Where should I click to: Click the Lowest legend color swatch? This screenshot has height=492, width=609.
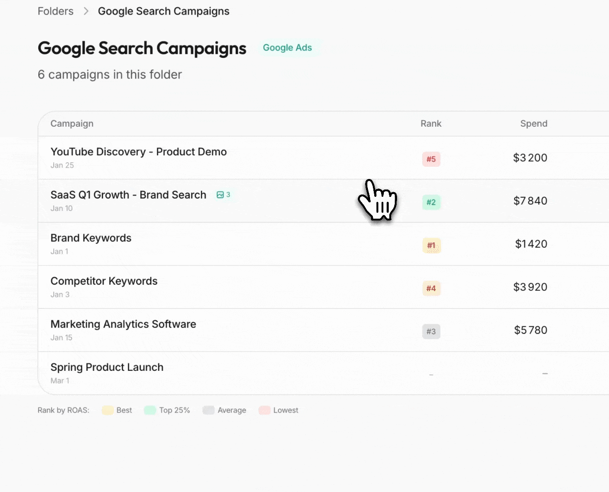(264, 410)
